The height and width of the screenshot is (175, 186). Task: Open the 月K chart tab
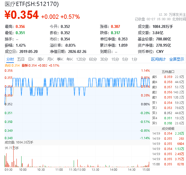click(50, 59)
